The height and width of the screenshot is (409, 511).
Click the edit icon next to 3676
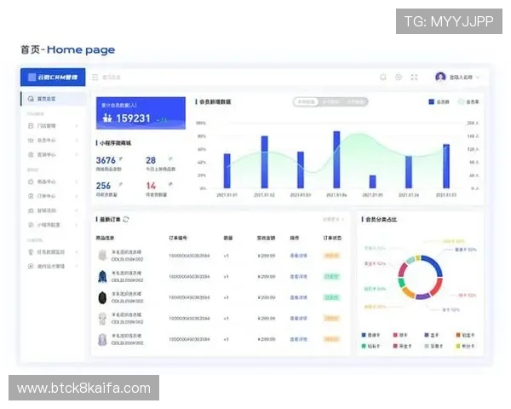coord(120,159)
